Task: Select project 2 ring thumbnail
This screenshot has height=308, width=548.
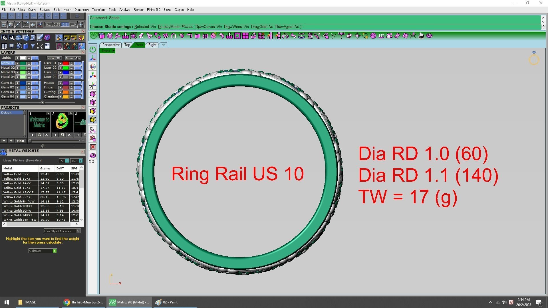Action: pyautogui.click(x=62, y=122)
